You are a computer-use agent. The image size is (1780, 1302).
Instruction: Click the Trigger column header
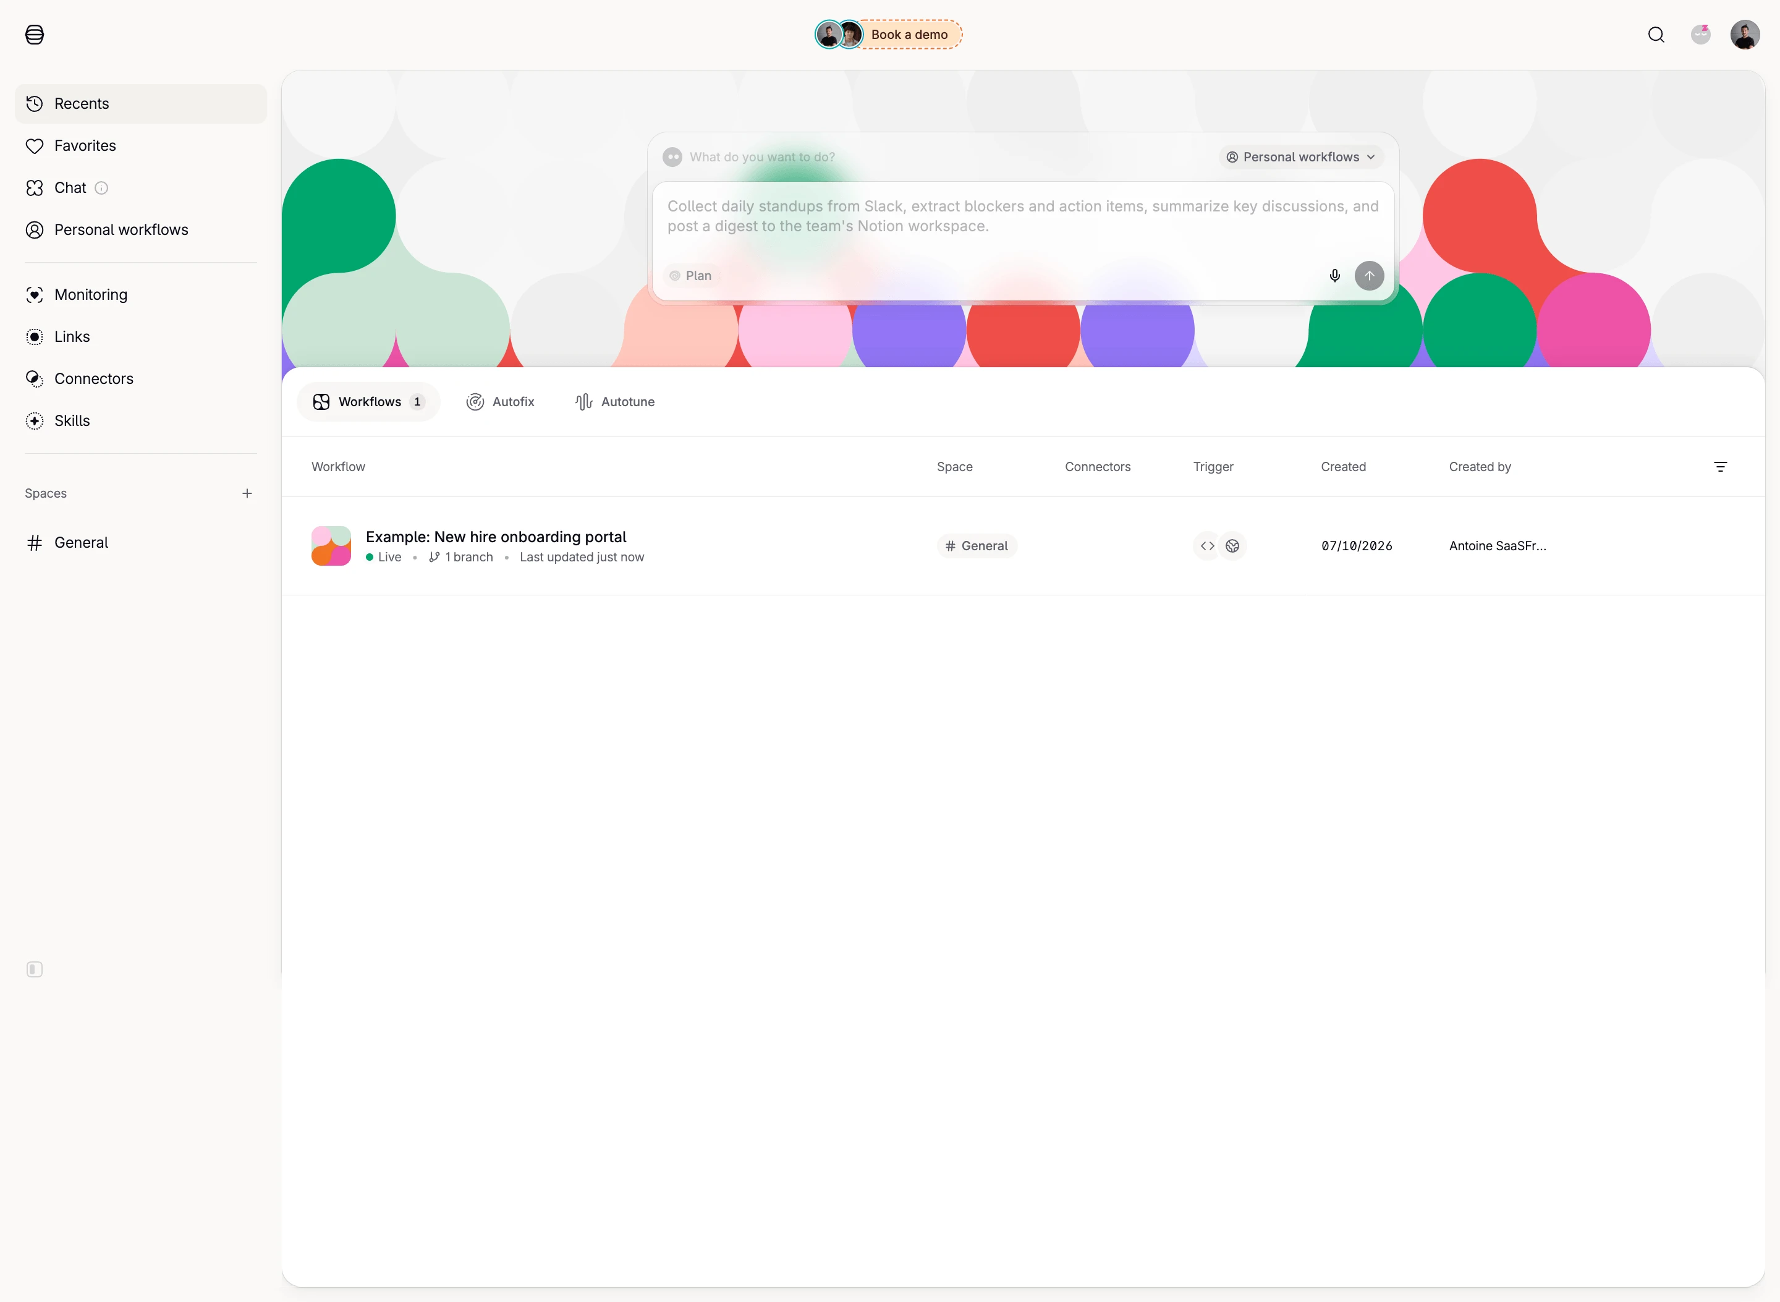[x=1213, y=467]
